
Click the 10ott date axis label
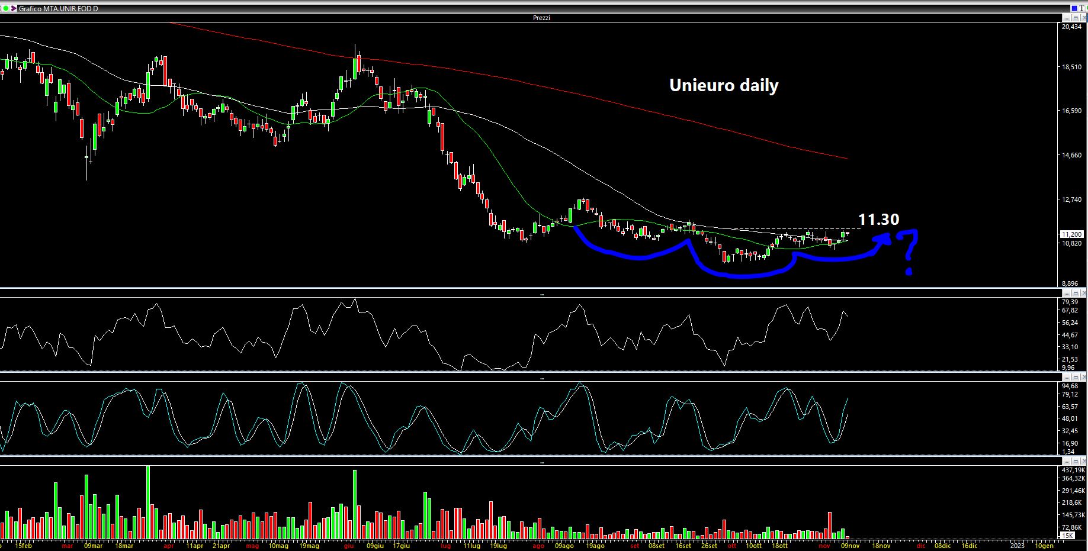point(753,546)
